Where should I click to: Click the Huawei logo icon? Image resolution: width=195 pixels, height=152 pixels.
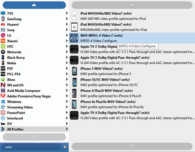(x=3, y=24)
